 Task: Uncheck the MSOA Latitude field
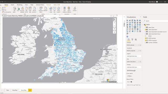tap(145, 38)
